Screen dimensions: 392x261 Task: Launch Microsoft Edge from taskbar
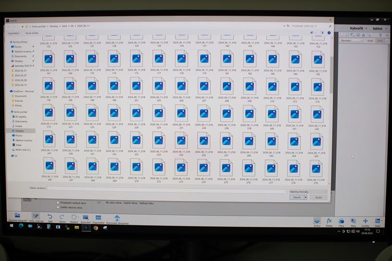(x=21, y=226)
